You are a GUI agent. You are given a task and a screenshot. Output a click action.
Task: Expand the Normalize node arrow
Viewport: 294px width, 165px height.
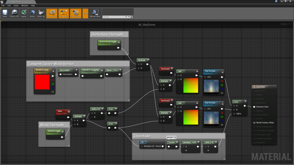coord(76,70)
